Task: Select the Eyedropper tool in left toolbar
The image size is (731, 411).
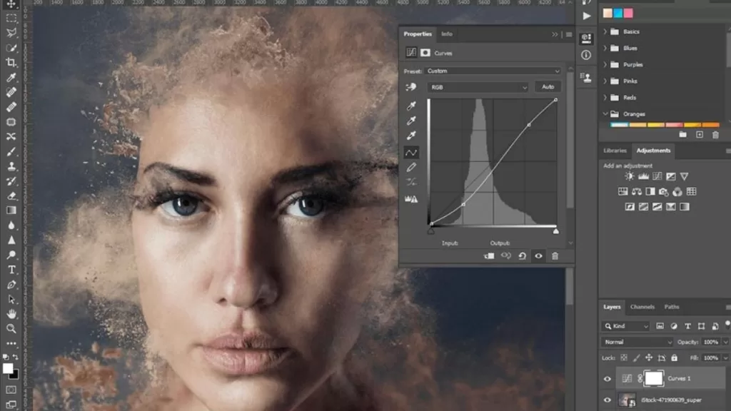Action: click(11, 77)
